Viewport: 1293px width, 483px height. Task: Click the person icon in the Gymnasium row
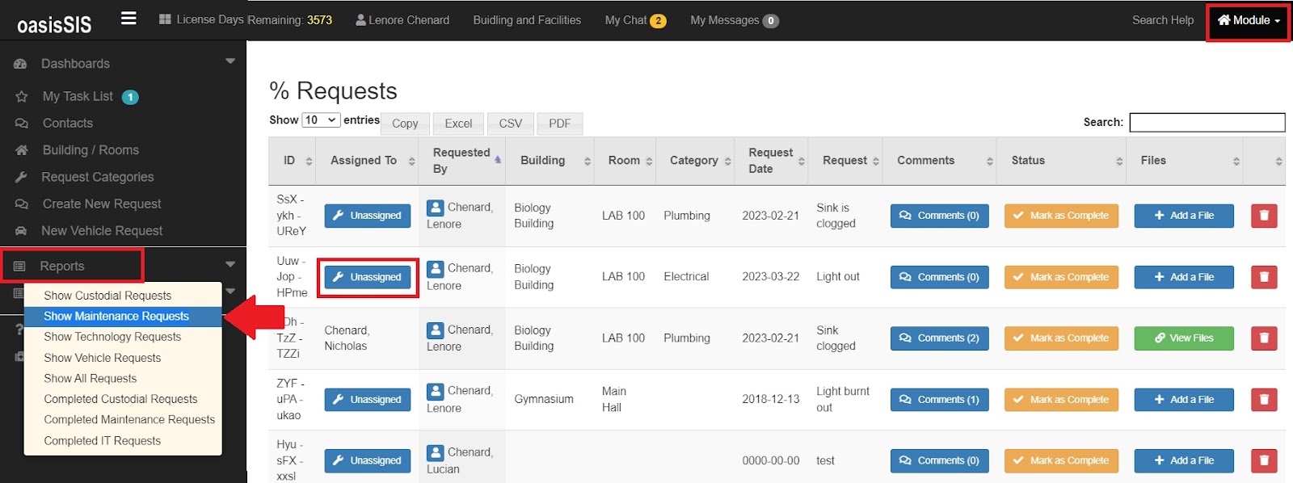tap(436, 392)
